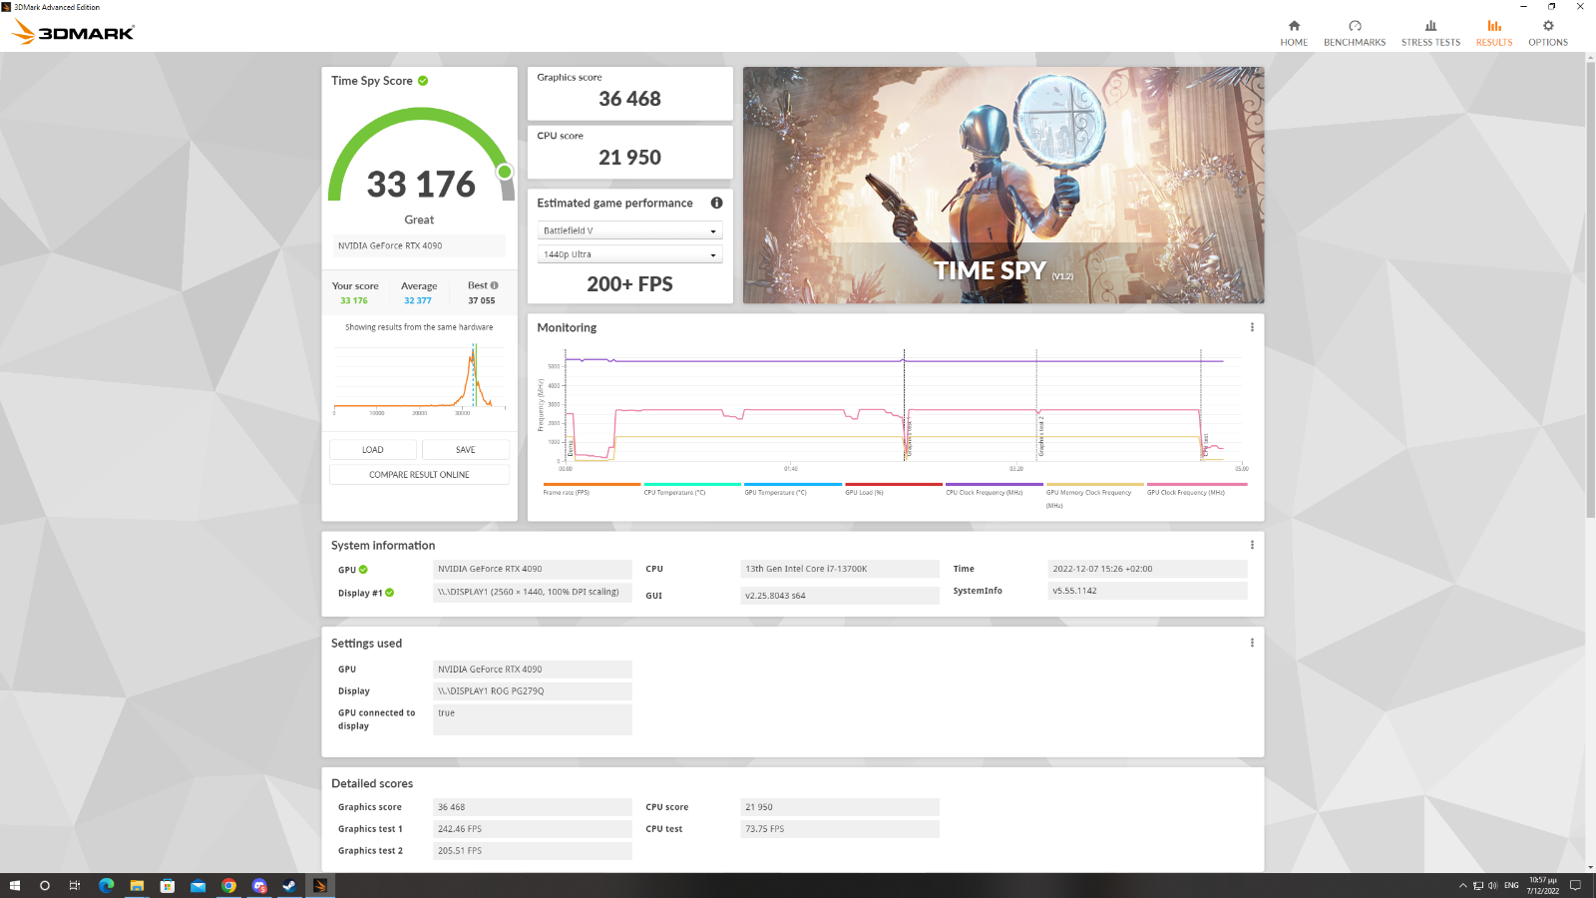
Task: Open File Explorer from the taskbar
Action: coord(137,886)
